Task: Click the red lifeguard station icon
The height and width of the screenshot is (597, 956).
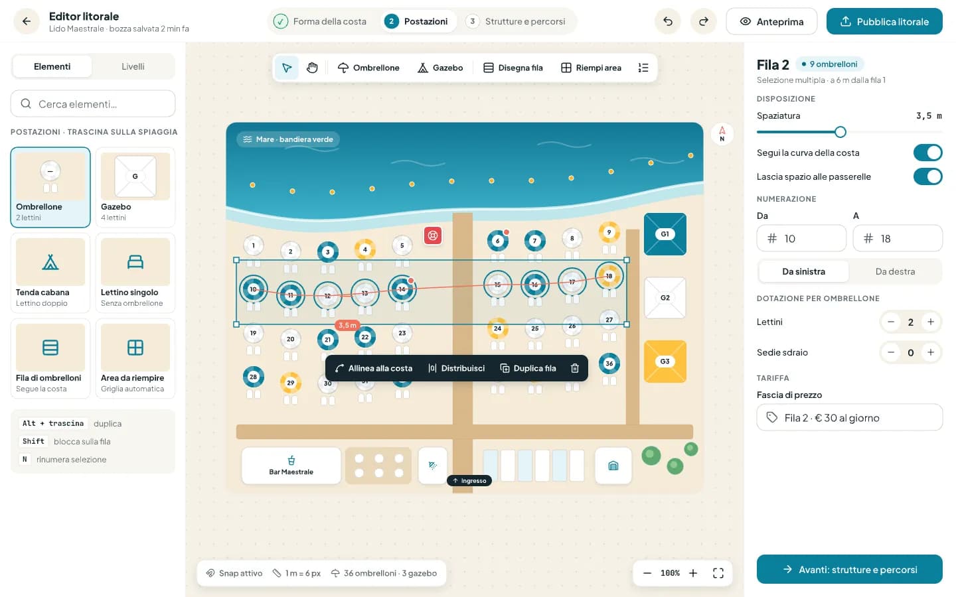Action: [433, 235]
